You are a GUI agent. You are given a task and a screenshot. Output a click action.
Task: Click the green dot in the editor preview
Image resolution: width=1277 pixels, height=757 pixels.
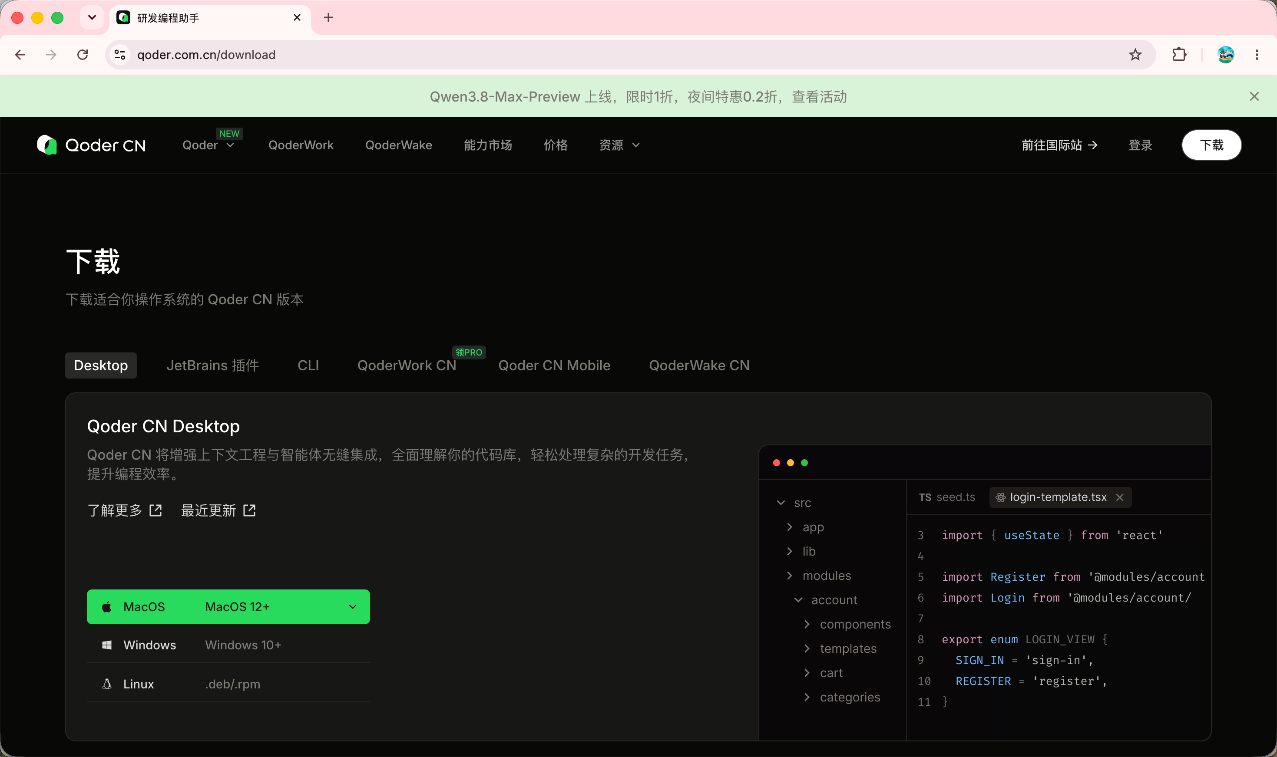click(x=804, y=463)
